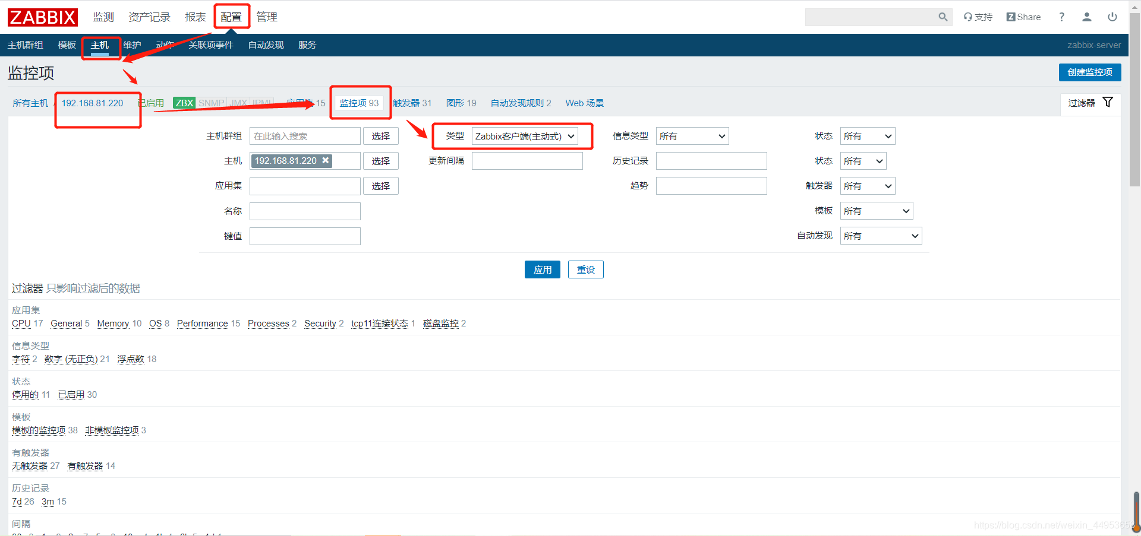Click the 名称 input field
The height and width of the screenshot is (536, 1141).
click(305, 211)
